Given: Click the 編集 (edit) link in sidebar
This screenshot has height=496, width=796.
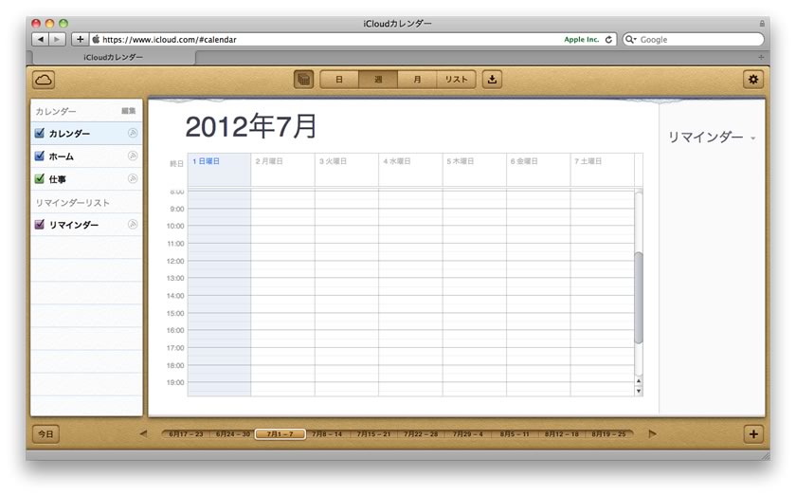Looking at the screenshot, I should point(129,111).
